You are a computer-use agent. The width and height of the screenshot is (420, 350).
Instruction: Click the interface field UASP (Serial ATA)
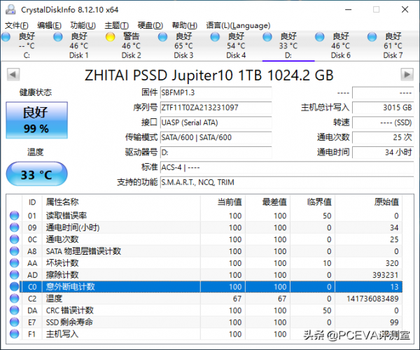pos(216,122)
